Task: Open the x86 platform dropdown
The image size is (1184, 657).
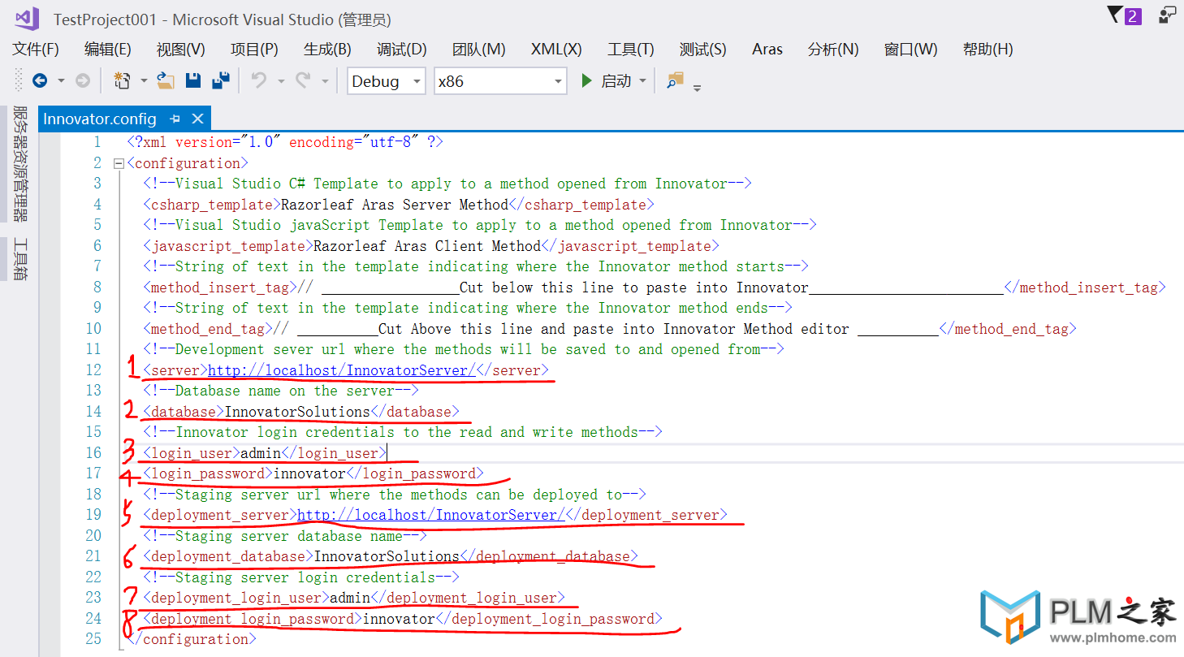Action: tap(500, 81)
